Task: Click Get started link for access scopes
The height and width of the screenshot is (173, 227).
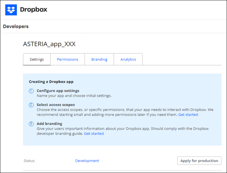Action: tap(188, 115)
